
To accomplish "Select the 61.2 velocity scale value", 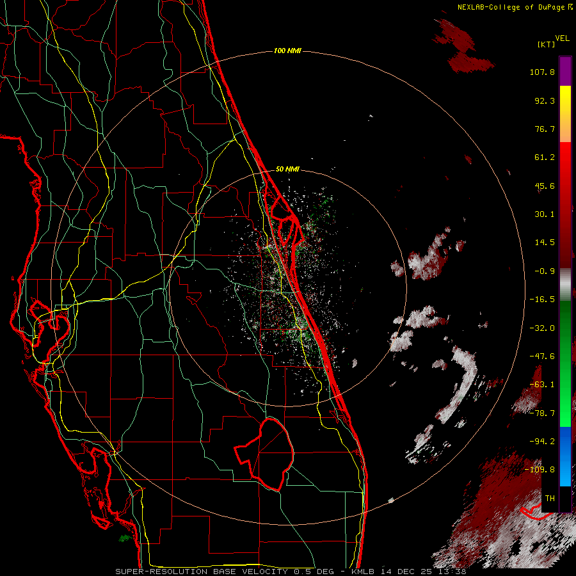I will pos(545,157).
